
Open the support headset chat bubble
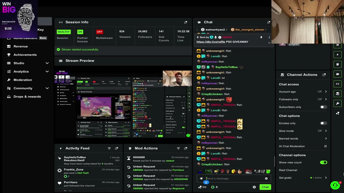pos(335,185)
